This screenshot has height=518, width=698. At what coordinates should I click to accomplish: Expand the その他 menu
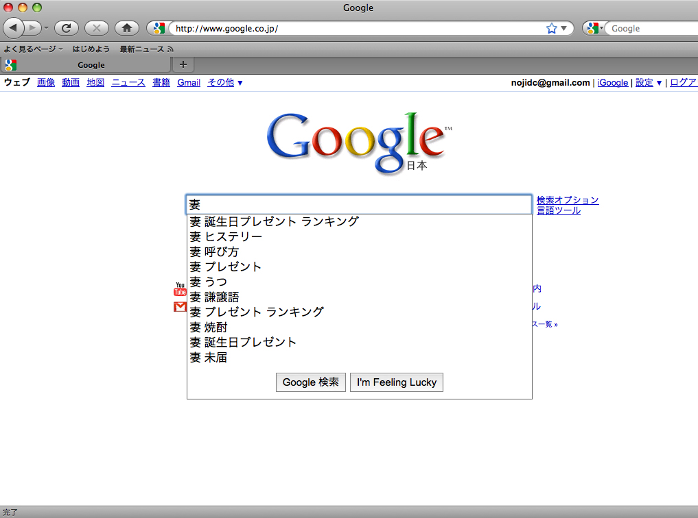[225, 83]
